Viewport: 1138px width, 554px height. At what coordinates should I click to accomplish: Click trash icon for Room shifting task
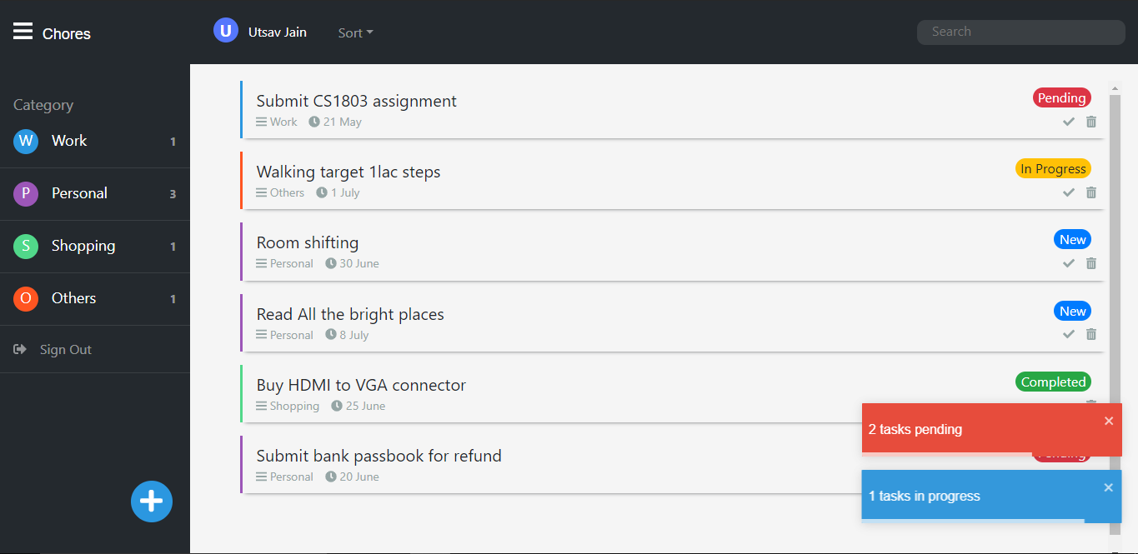(x=1091, y=263)
